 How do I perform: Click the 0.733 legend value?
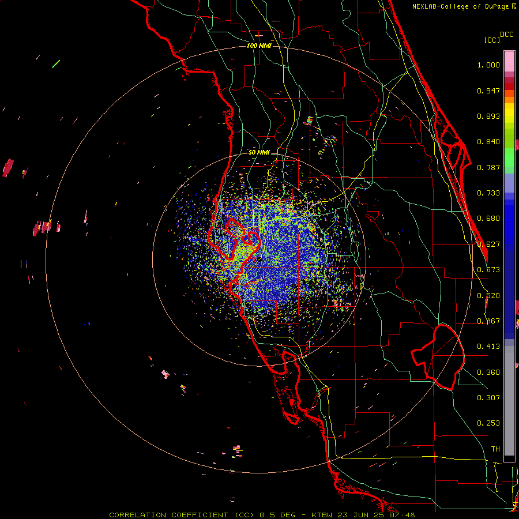coord(488,193)
